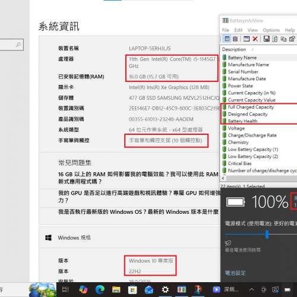Select the Voltage row
The width and height of the screenshot is (297, 297).
point(260,128)
